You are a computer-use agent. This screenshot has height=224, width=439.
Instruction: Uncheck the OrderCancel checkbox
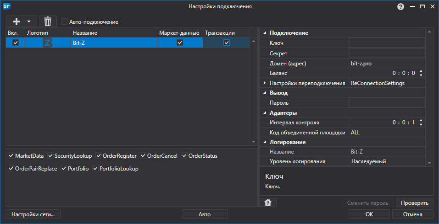(x=143, y=156)
